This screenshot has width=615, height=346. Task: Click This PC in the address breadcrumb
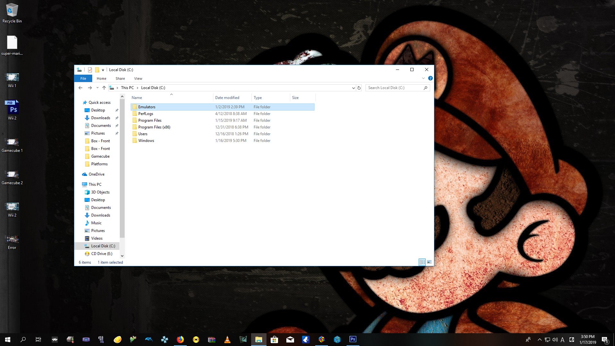[127, 88]
